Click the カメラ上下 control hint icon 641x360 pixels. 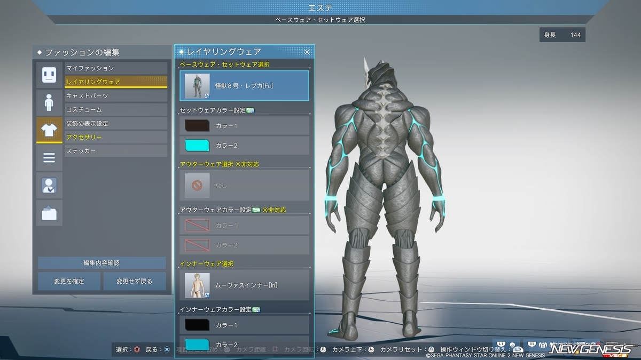(372, 350)
